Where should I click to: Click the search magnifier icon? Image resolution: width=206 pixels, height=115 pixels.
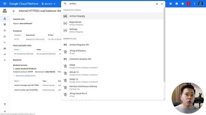point(65,4)
